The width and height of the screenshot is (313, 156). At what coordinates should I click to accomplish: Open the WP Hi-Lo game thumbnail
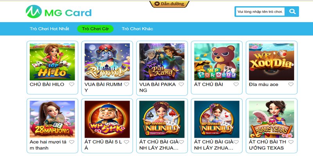point(52,62)
